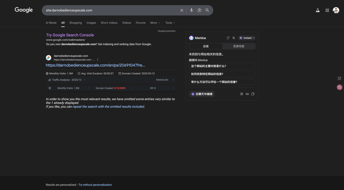Ask Monica 这个网站的主要内容是什么?

(x=222, y=66)
